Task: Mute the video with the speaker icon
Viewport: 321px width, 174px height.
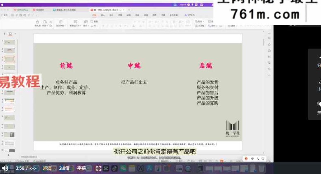Action: 5,168
